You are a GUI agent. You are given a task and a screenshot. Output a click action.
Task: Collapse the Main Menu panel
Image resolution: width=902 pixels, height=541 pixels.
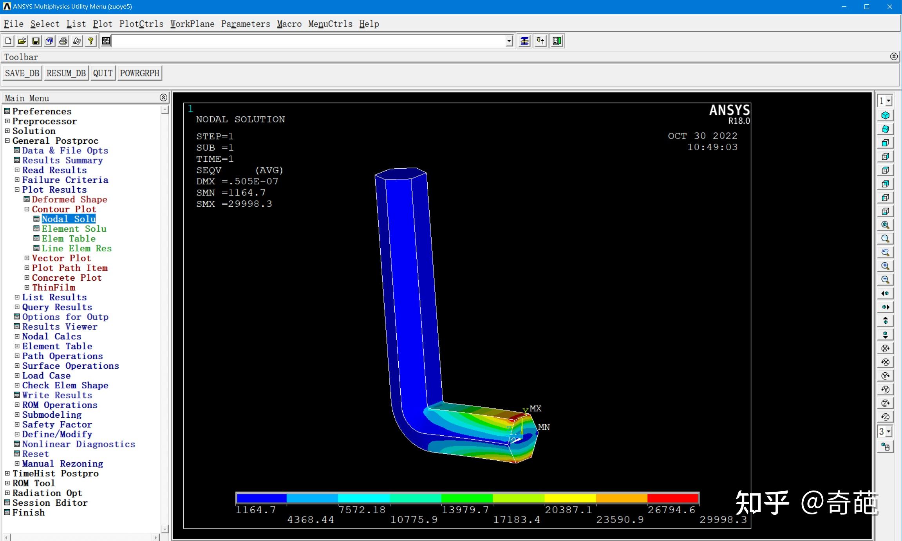click(164, 97)
